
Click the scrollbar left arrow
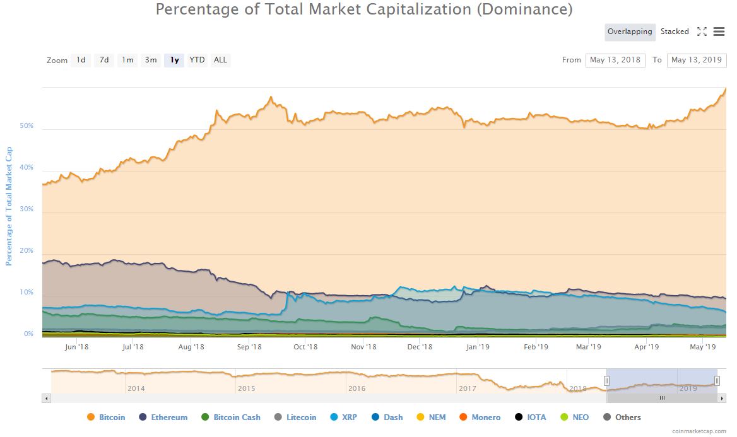(46, 398)
